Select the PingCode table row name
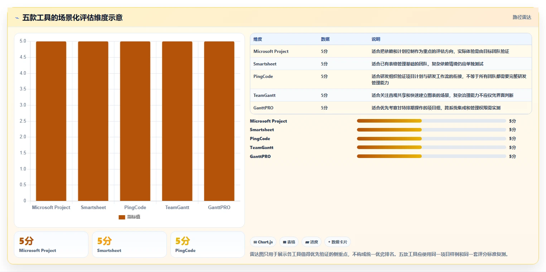The width and height of the screenshot is (546, 272). (x=263, y=76)
